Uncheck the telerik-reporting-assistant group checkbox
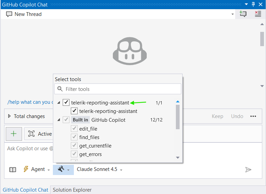 tap(66, 102)
